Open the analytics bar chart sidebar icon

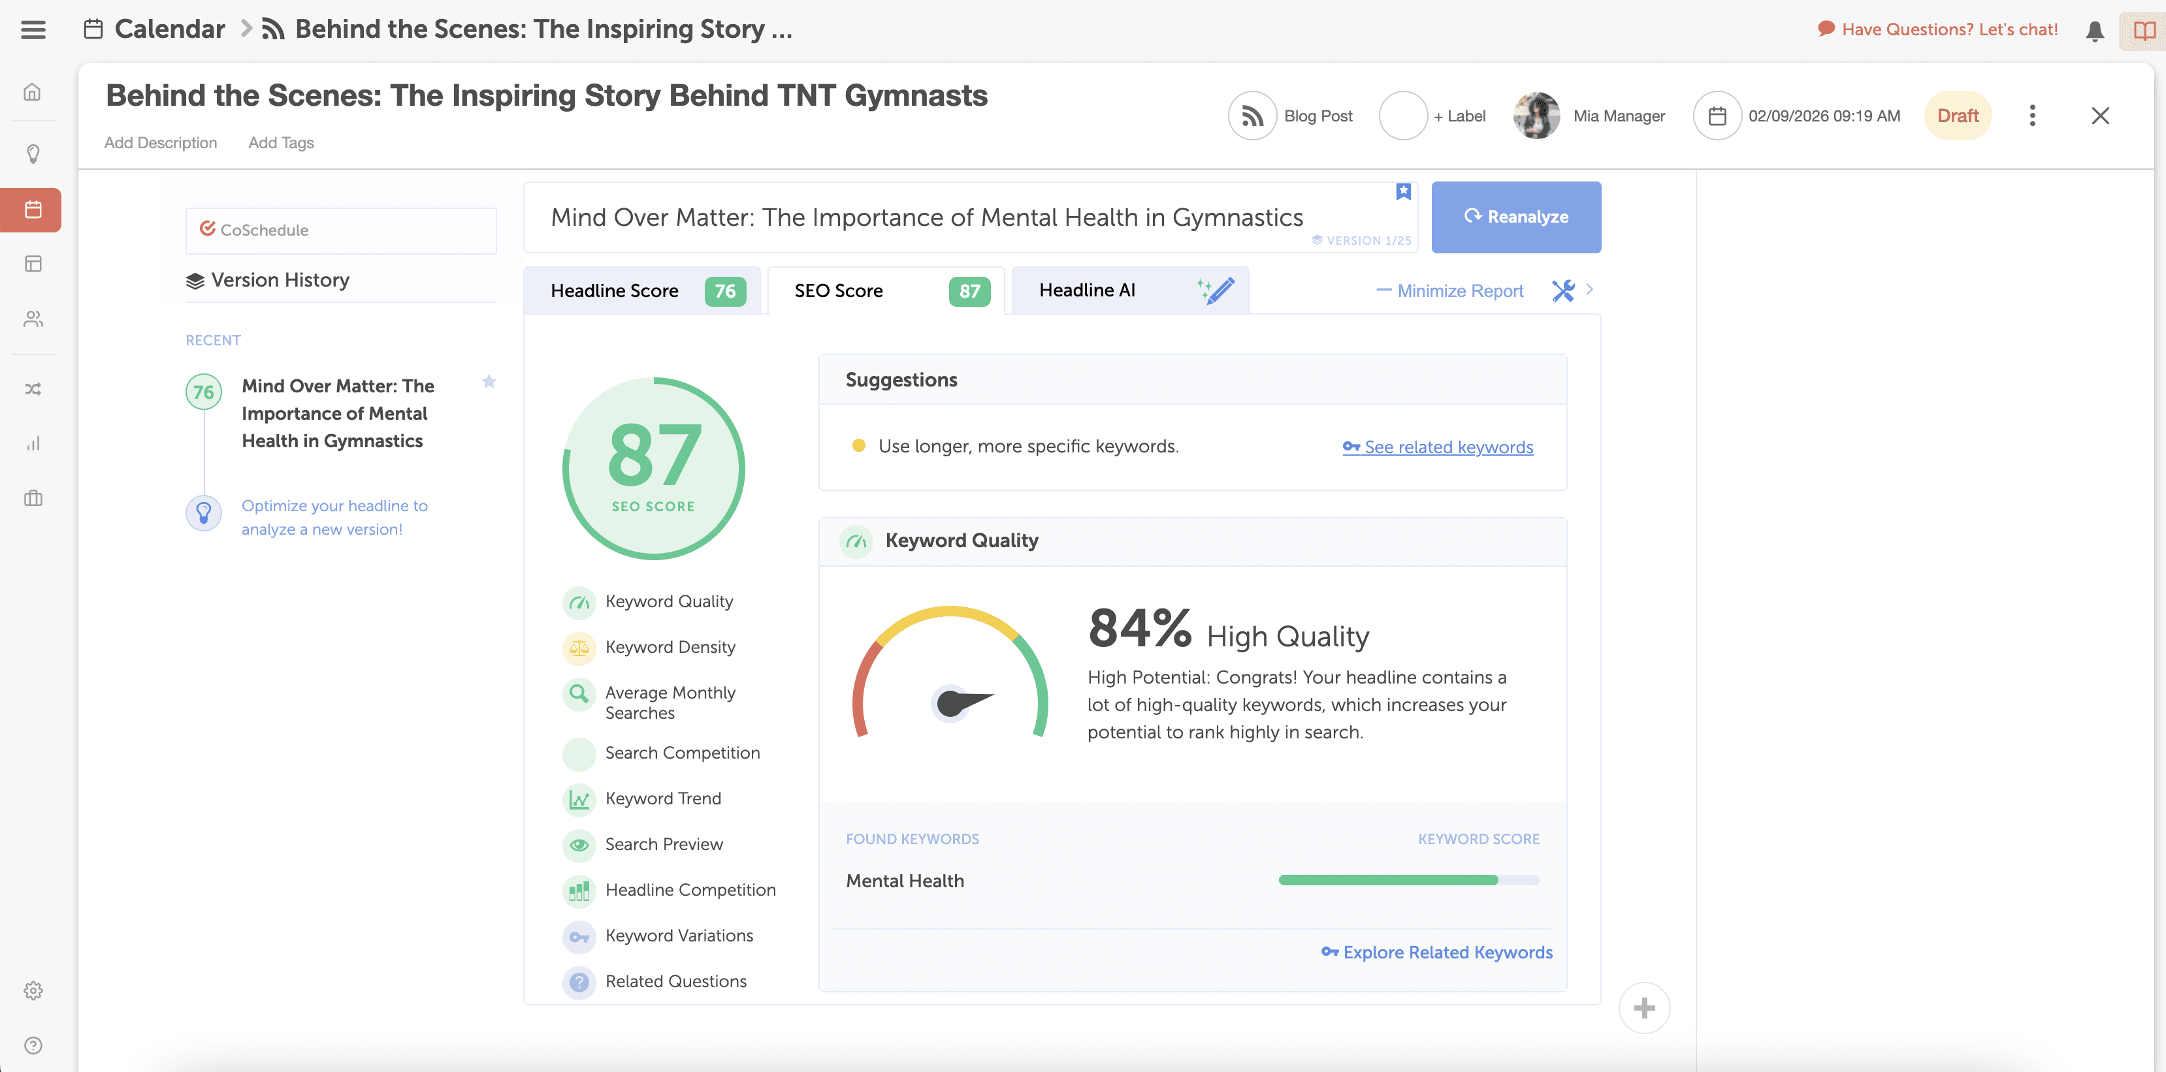click(33, 443)
